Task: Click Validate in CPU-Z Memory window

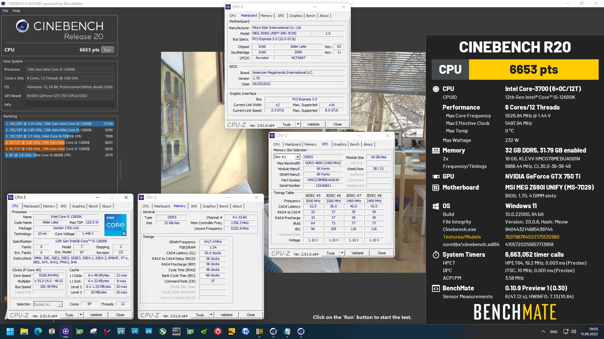Action: coord(226,315)
